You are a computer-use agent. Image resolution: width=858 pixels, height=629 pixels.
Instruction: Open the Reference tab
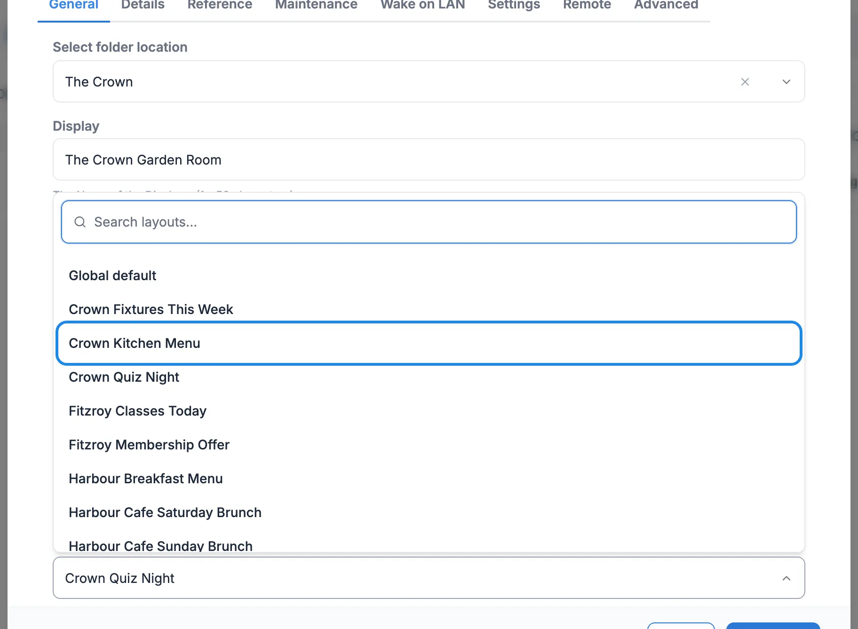220,5
